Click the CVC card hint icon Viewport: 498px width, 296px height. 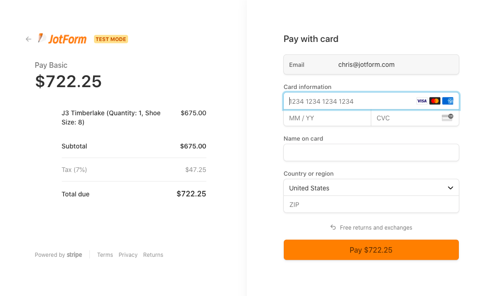tap(447, 118)
